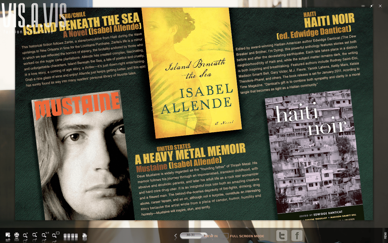This screenshot has width=388, height=243.
Task: Go to the home page icon
Action: tap(85, 235)
